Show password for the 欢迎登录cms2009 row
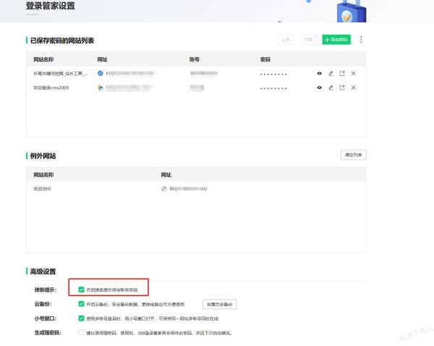Viewport: 434px width, 346px height. [x=320, y=87]
